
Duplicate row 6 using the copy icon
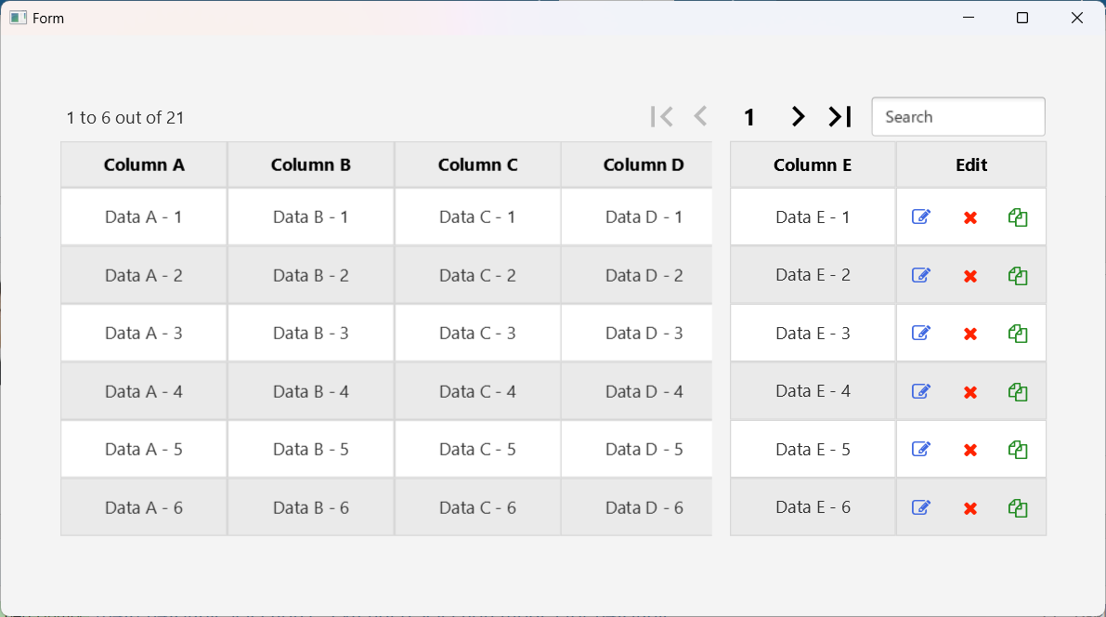pos(1018,508)
